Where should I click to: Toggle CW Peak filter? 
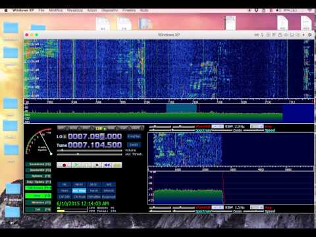(79, 197)
